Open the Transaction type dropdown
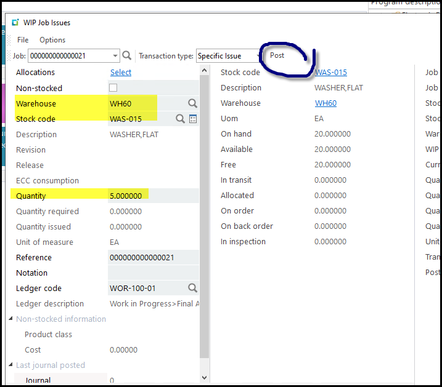 [258, 56]
